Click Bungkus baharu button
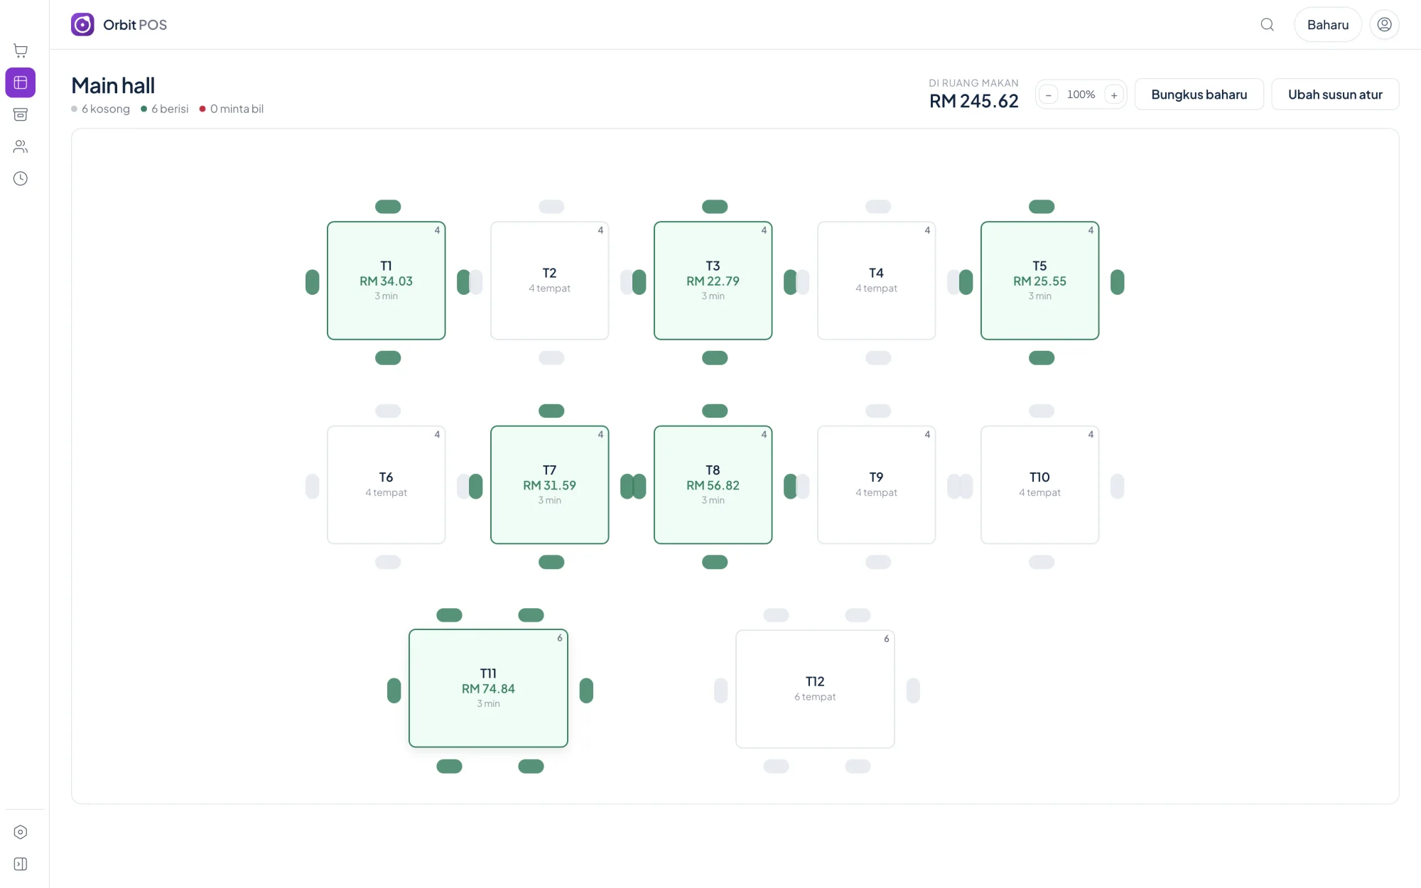1421x888 pixels. [x=1199, y=94]
